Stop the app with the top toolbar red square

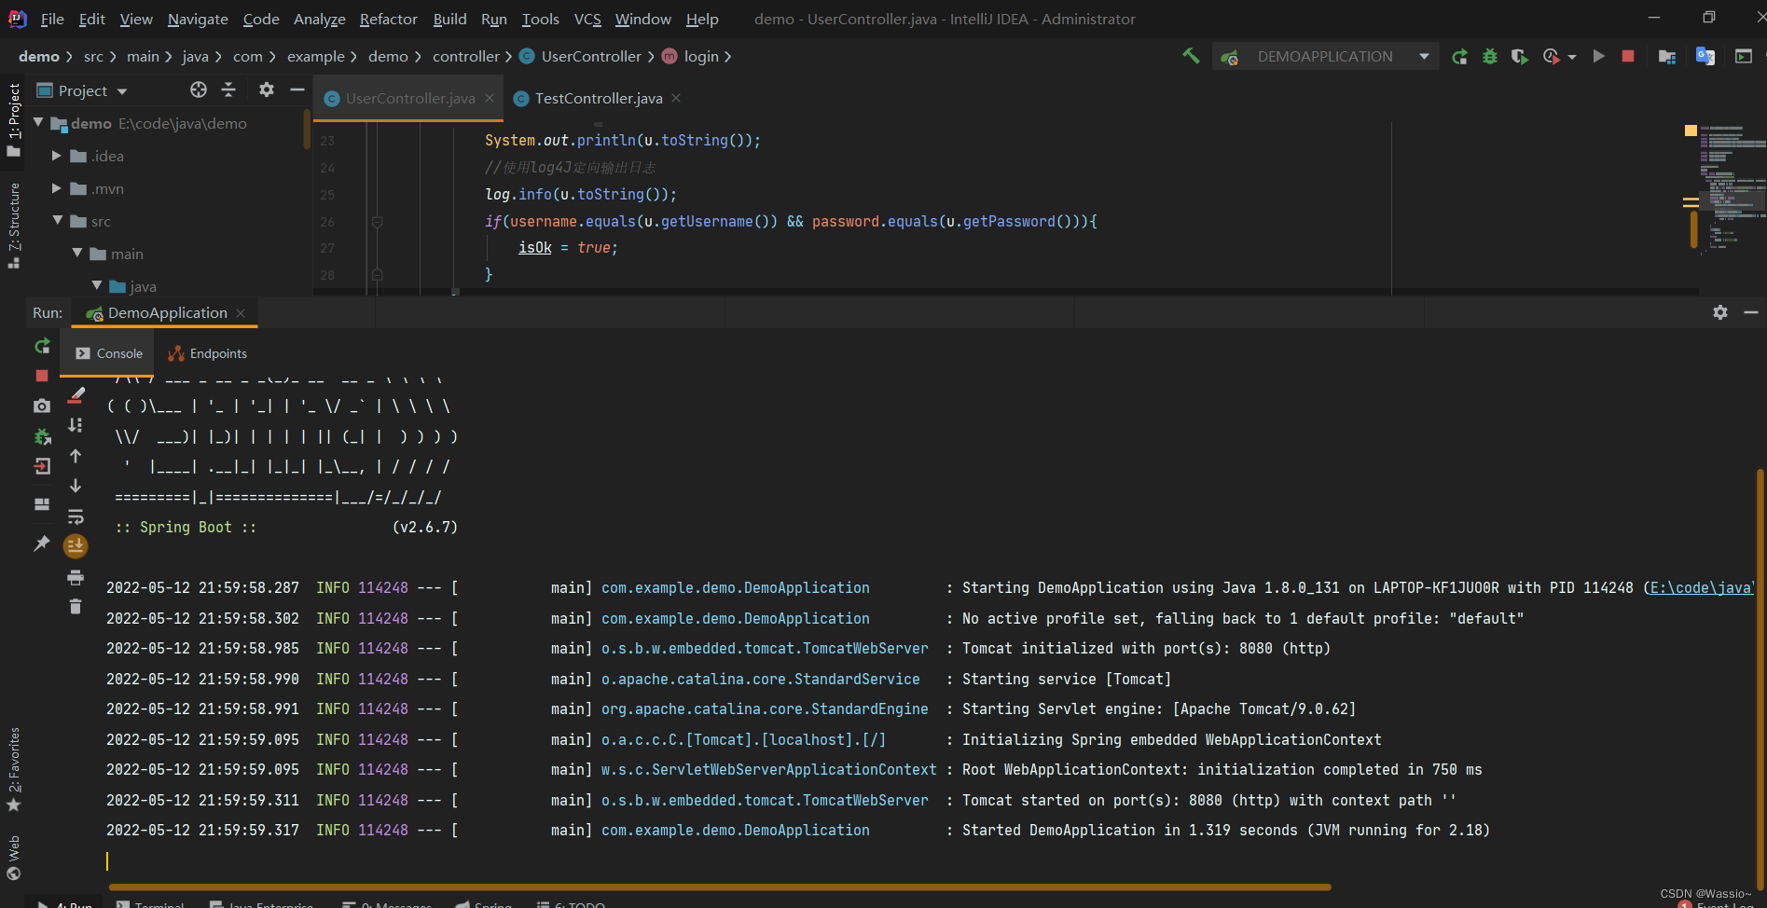tap(1628, 57)
